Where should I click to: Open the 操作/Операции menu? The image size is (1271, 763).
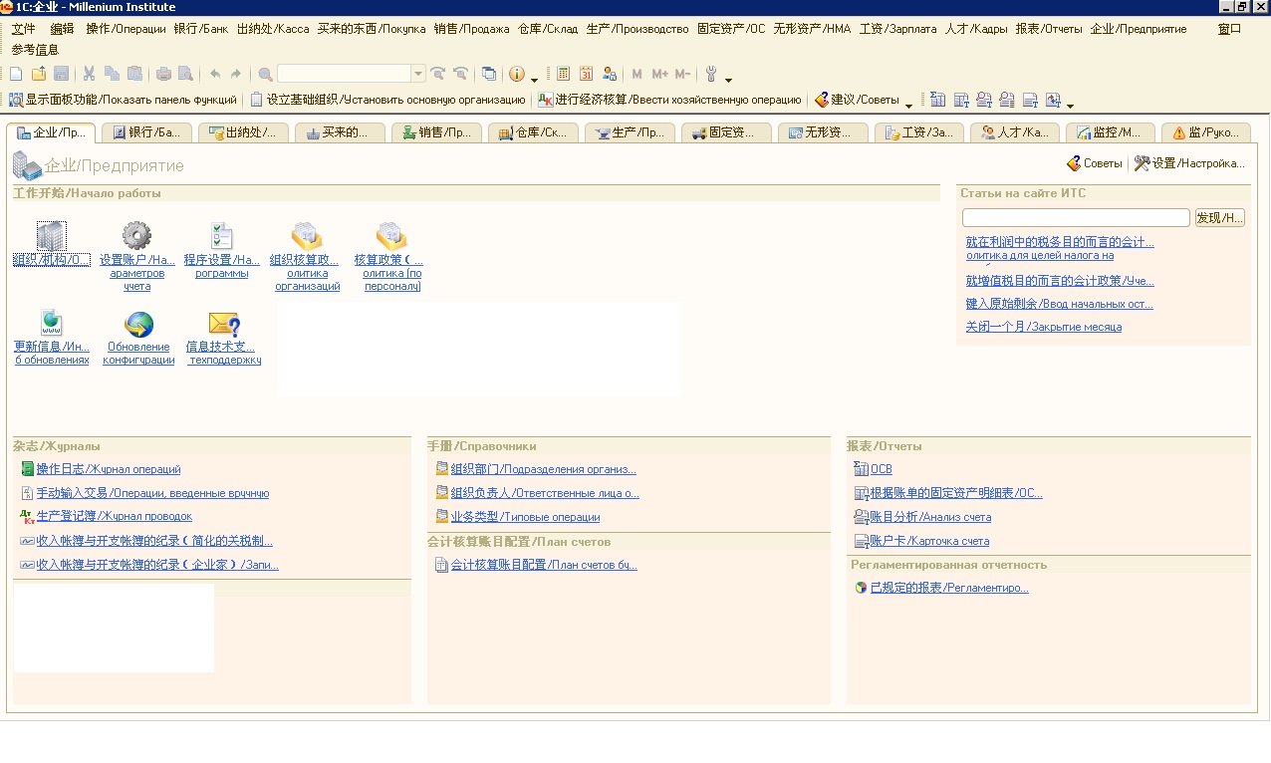126,29
